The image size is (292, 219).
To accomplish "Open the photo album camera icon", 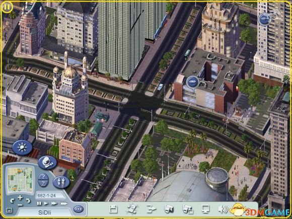I will pyautogui.click(x=187, y=209).
